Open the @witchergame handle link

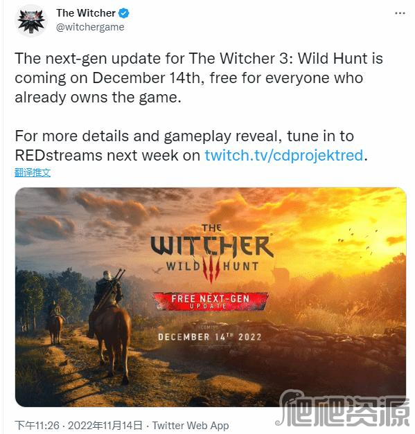click(x=90, y=27)
